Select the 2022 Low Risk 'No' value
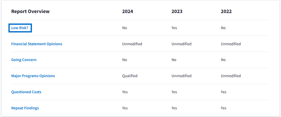Viewport: 281px width, 117px height. coord(223,28)
